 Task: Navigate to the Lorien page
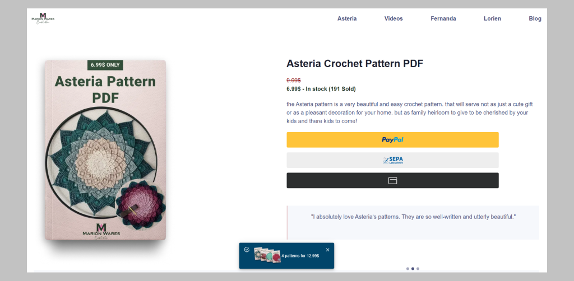pos(492,18)
